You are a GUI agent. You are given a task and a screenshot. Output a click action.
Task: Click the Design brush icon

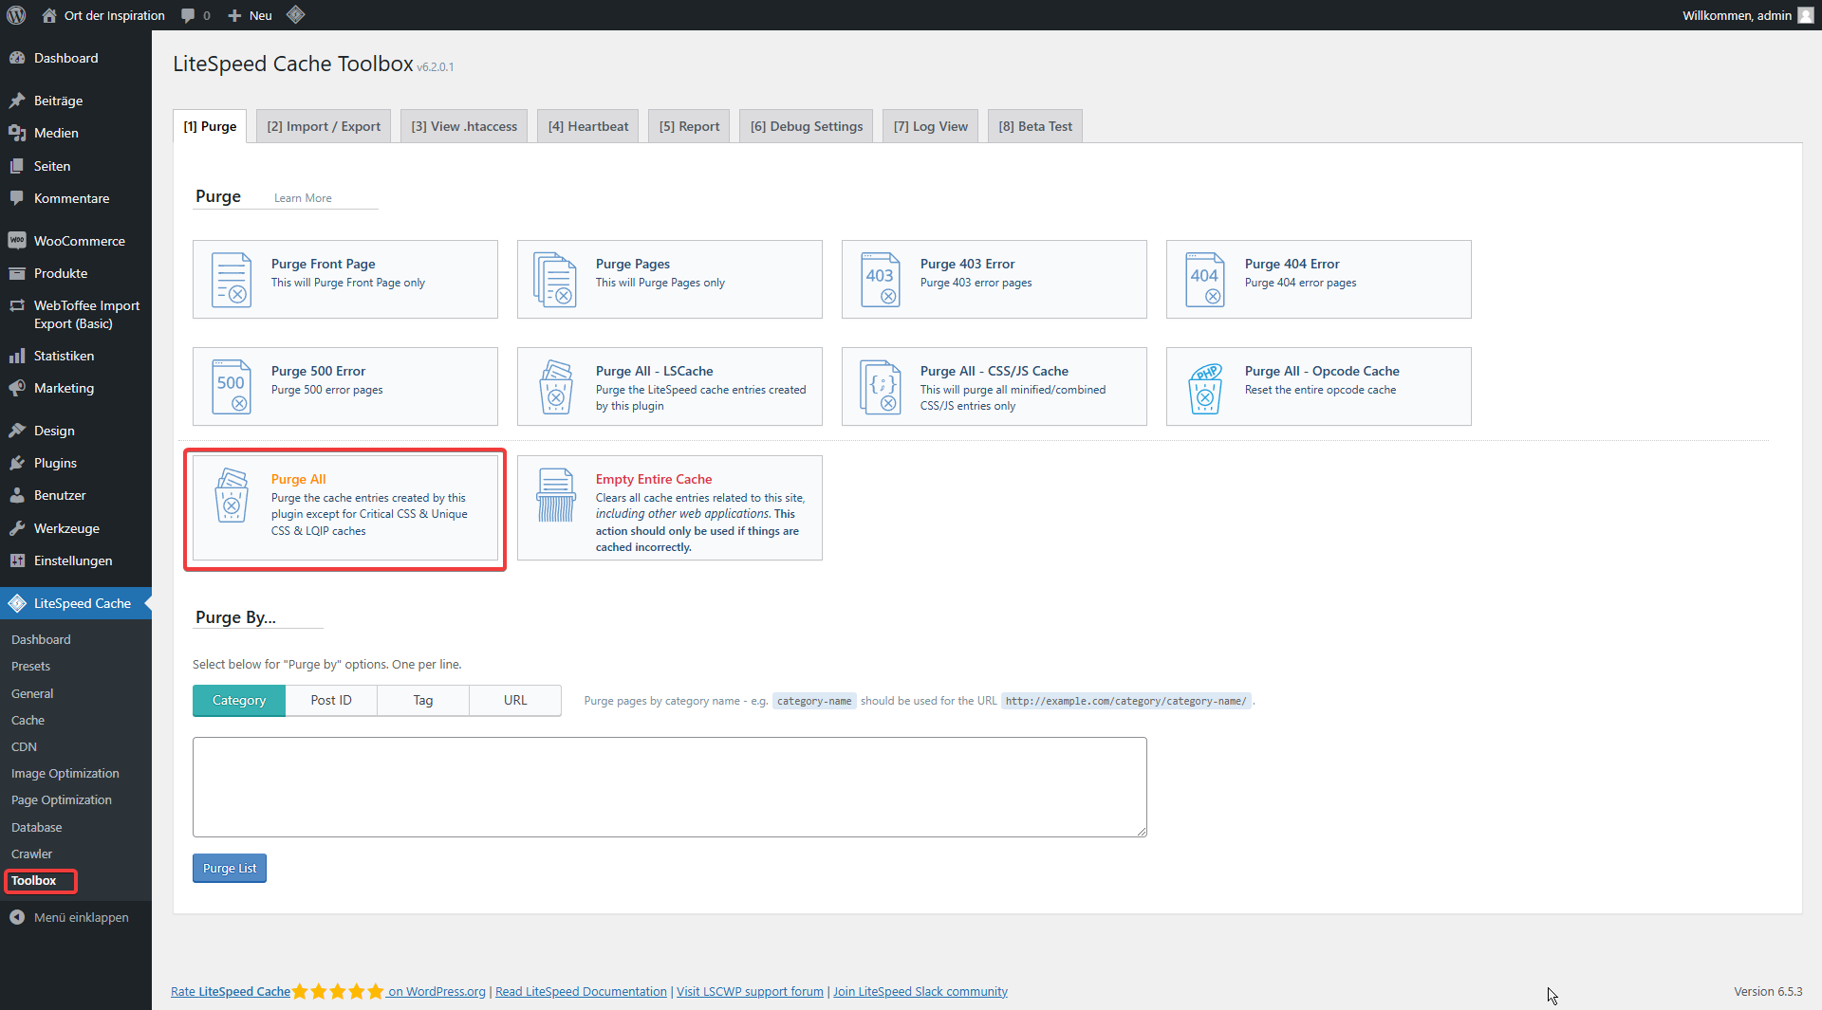coord(17,431)
